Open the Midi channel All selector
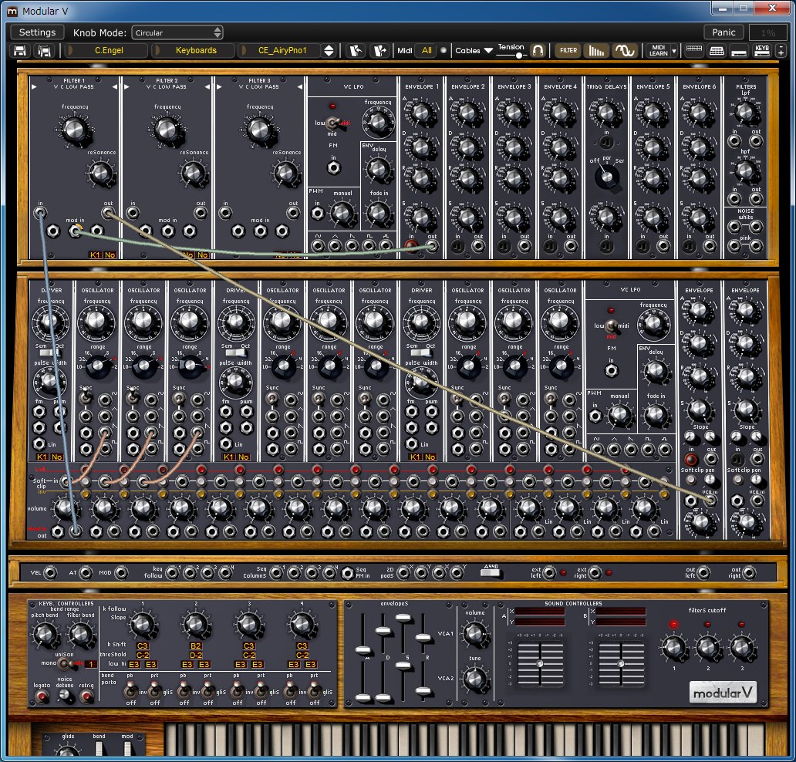 [427, 50]
